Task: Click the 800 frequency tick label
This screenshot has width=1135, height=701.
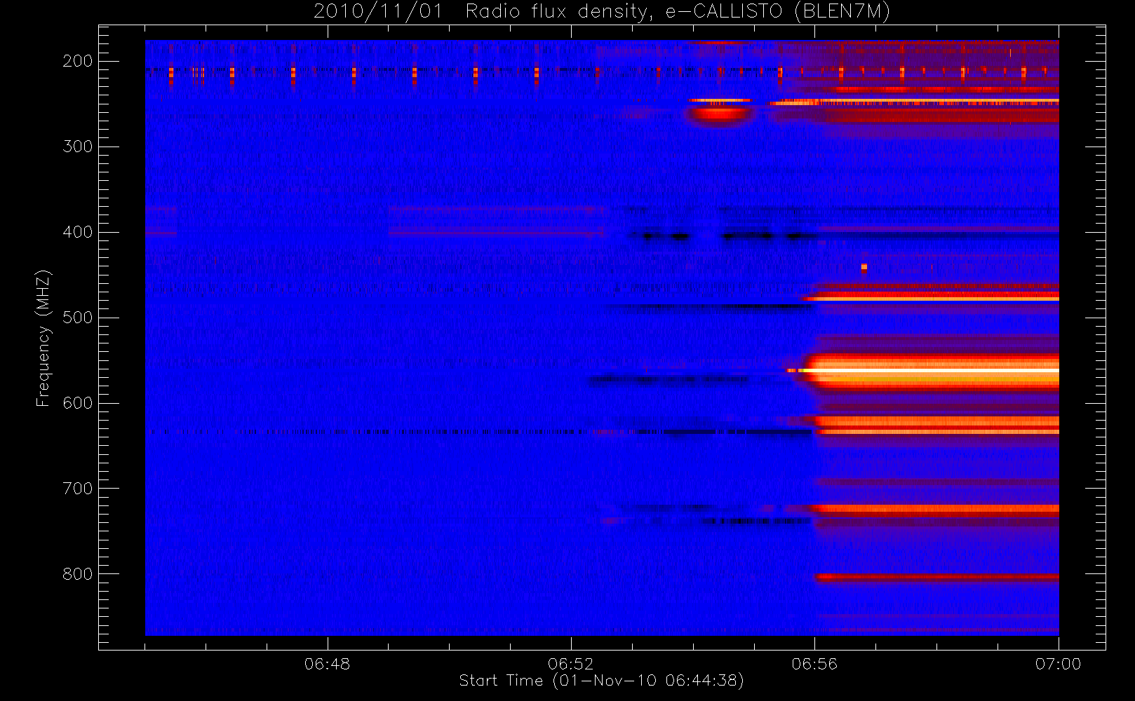Action: [x=77, y=574]
